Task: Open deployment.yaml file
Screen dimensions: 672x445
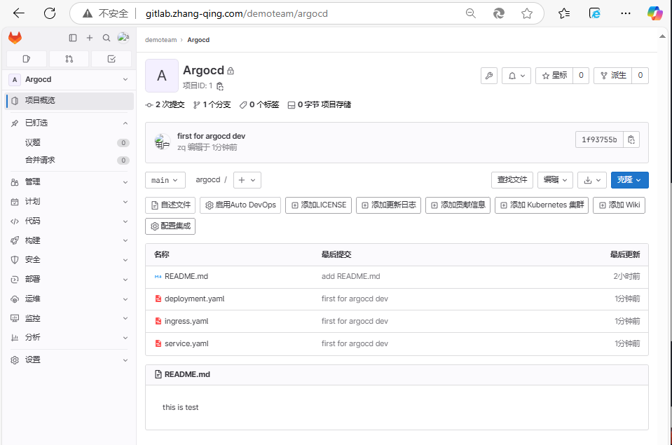Action: (194, 299)
